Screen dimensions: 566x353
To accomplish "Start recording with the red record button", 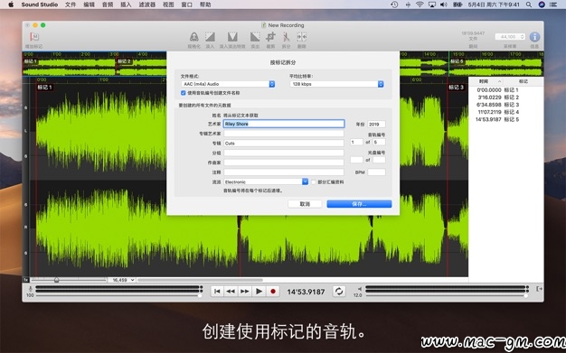I will [x=273, y=292].
